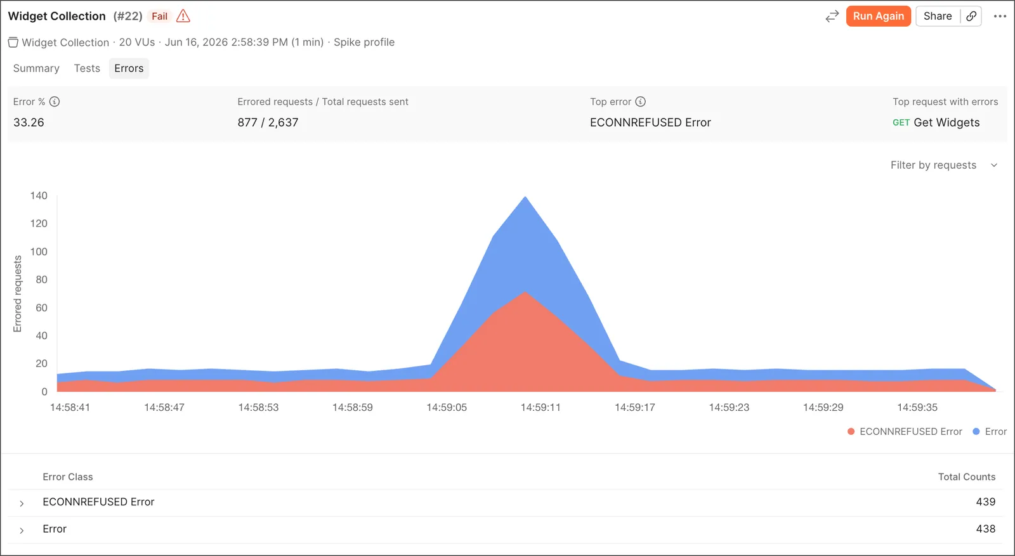Click the 439 total count value
This screenshot has width=1015, height=556.
coord(986,502)
